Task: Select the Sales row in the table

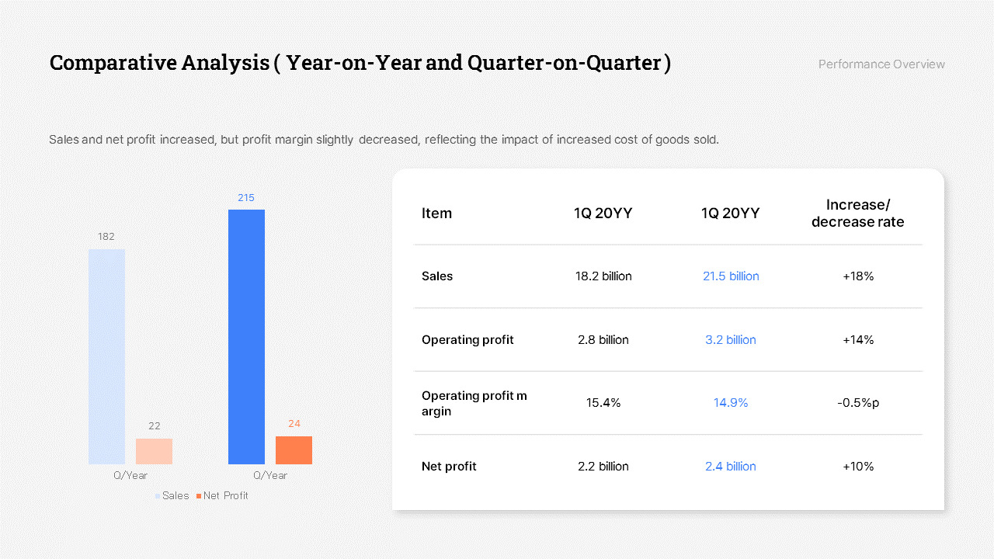Action: pyautogui.click(x=668, y=276)
